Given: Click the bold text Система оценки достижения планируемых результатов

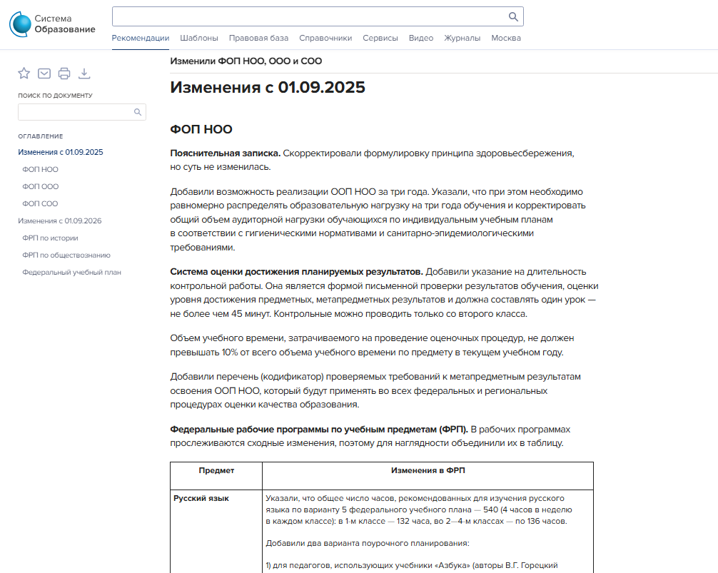Looking at the screenshot, I should click(297, 271).
